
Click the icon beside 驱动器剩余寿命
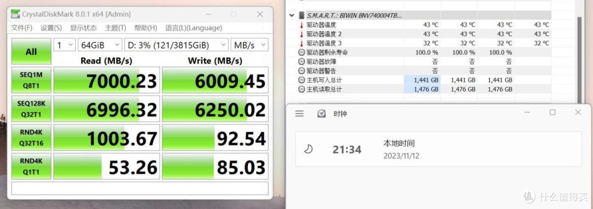point(301,53)
